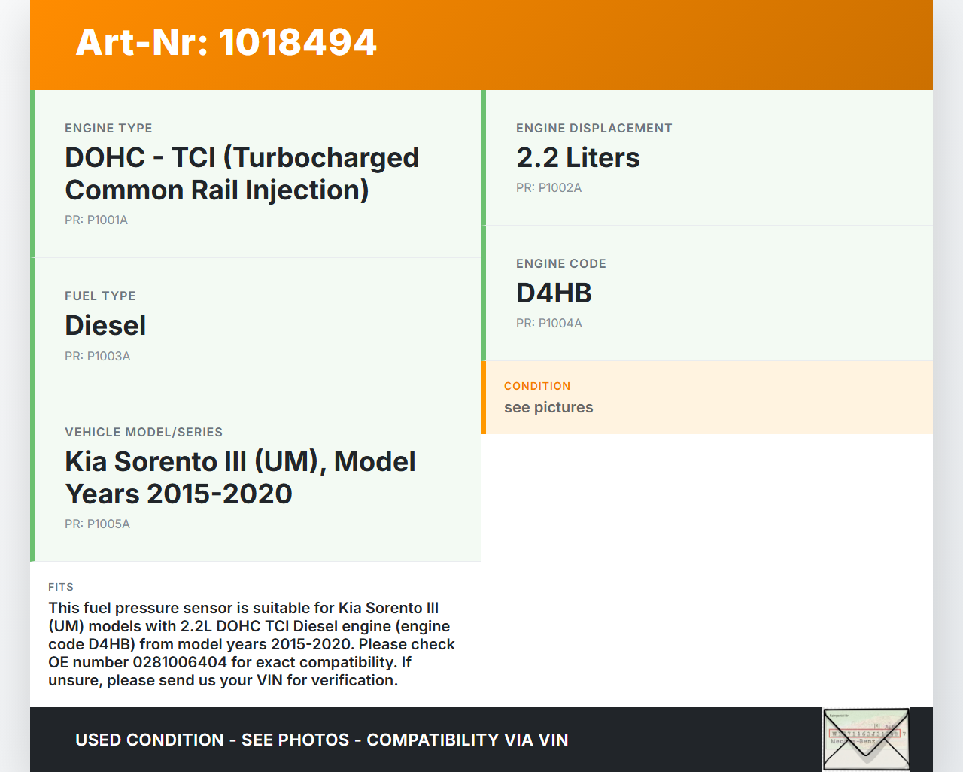Click the fuel pressure sensor compatibility paragraph
Image resolution: width=963 pixels, height=772 pixels.
[x=252, y=644]
